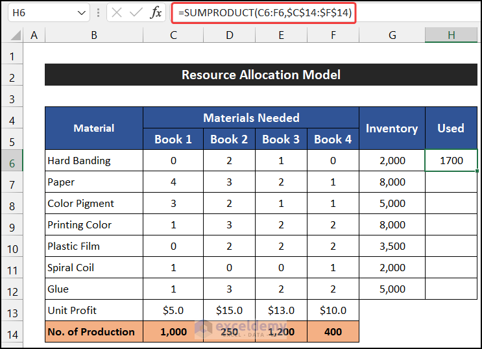Select the Unit Profit $15.0 cell
The width and height of the screenshot is (482, 349).
(x=229, y=311)
